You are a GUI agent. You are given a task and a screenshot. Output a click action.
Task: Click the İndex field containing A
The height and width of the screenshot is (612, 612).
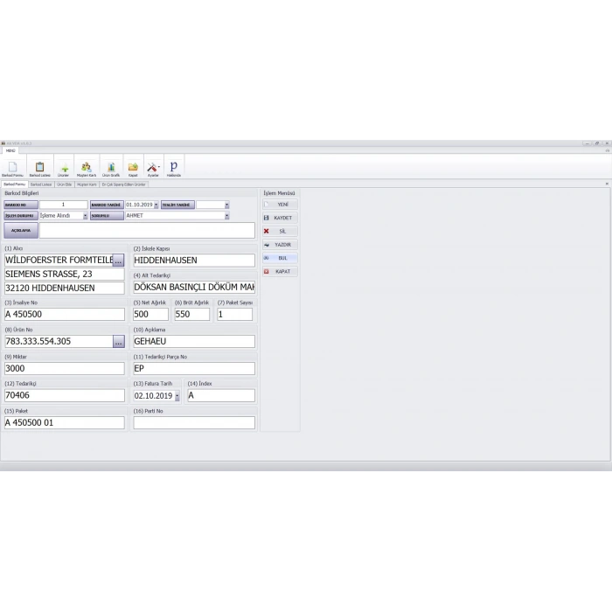click(221, 395)
